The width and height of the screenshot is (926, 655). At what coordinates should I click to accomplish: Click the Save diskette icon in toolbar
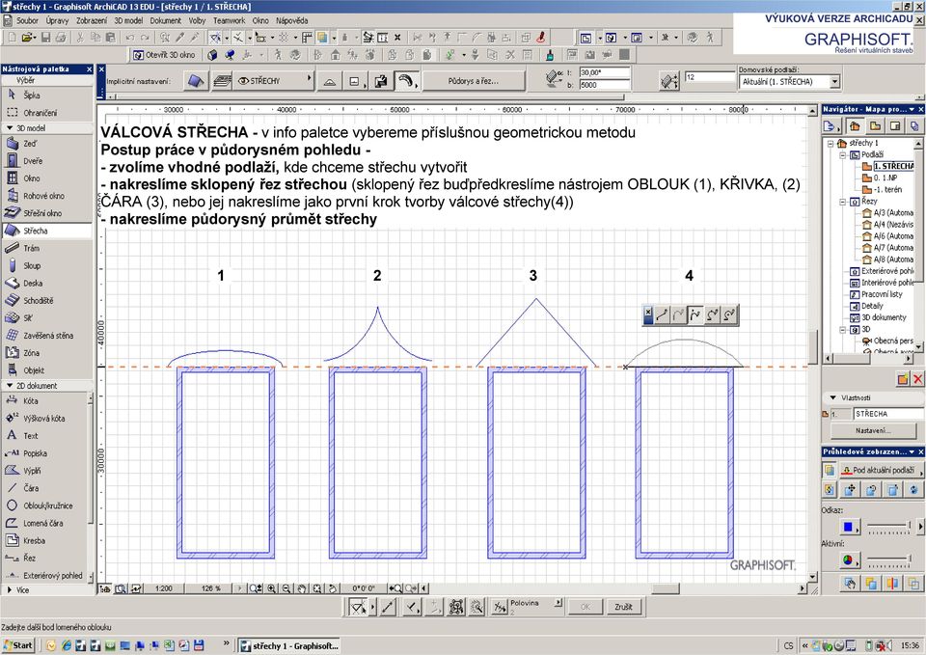45,38
